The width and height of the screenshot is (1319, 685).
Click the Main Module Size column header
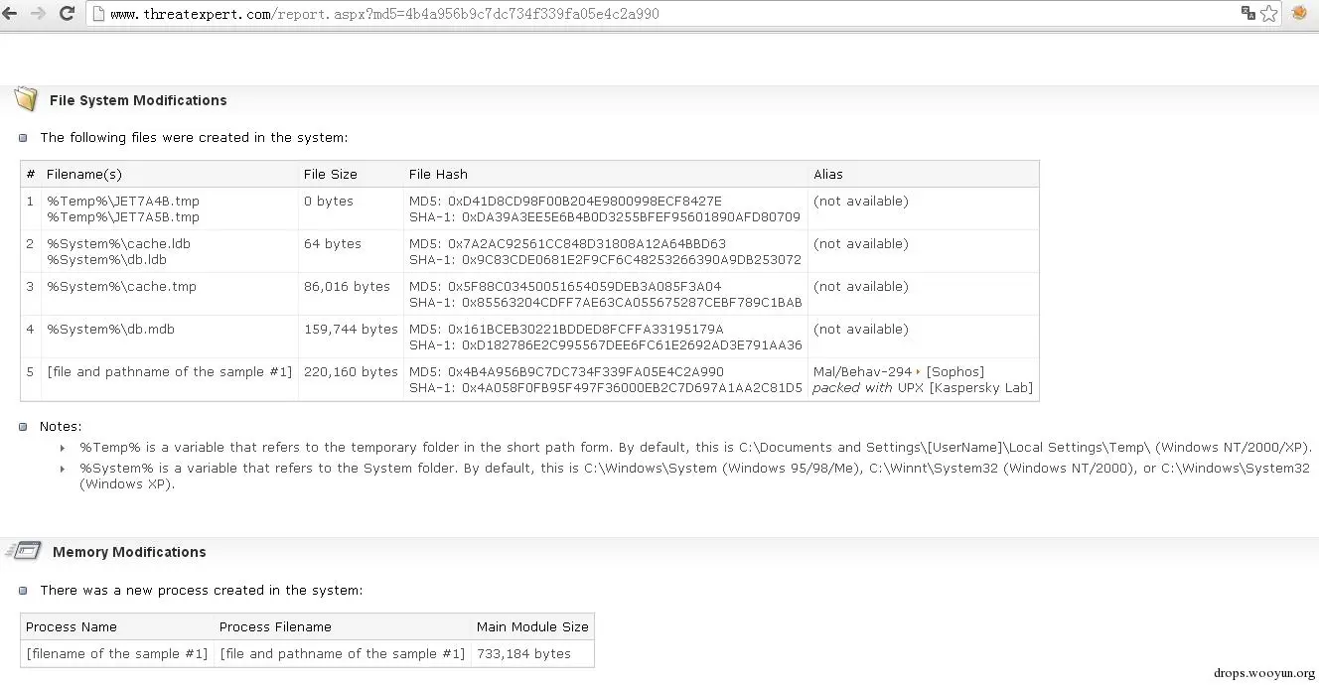point(532,627)
